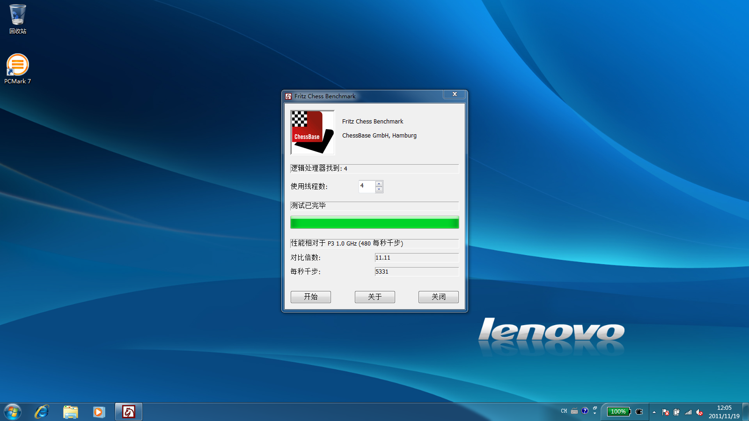Click the power plug icon
Image resolution: width=749 pixels, height=421 pixels.
pos(639,412)
